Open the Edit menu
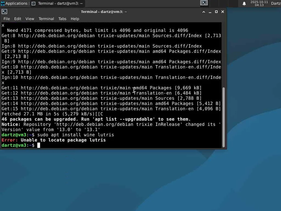This screenshot has width=281, height=211. [x=18, y=19]
